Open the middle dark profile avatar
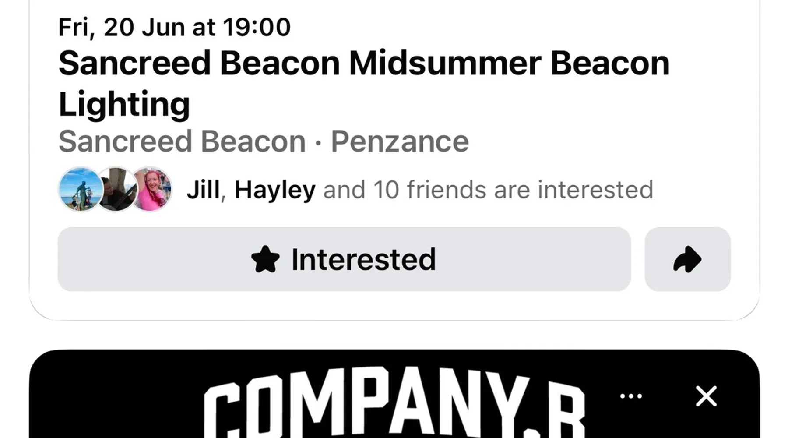Screen dimensions: 788x438 116,189
